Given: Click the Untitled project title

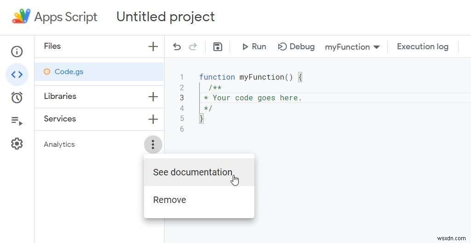Looking at the screenshot, I should click(x=166, y=17).
